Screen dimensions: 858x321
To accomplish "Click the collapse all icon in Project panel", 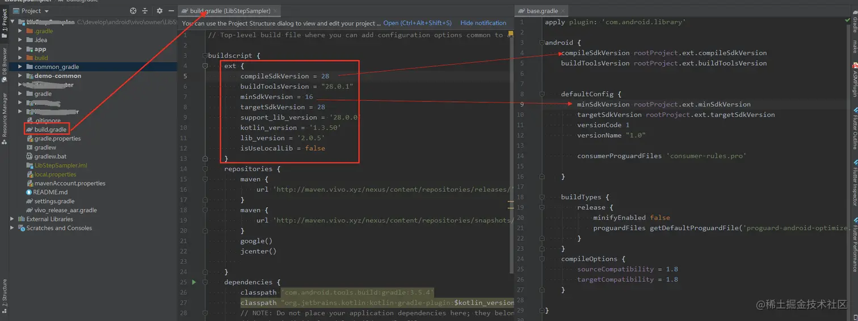I will click(145, 11).
